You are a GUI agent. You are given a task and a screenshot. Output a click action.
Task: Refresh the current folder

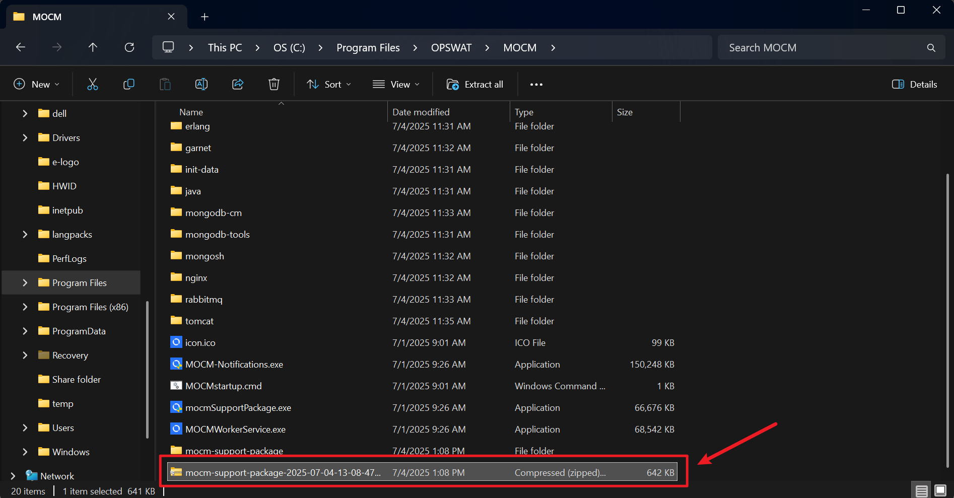[129, 47]
